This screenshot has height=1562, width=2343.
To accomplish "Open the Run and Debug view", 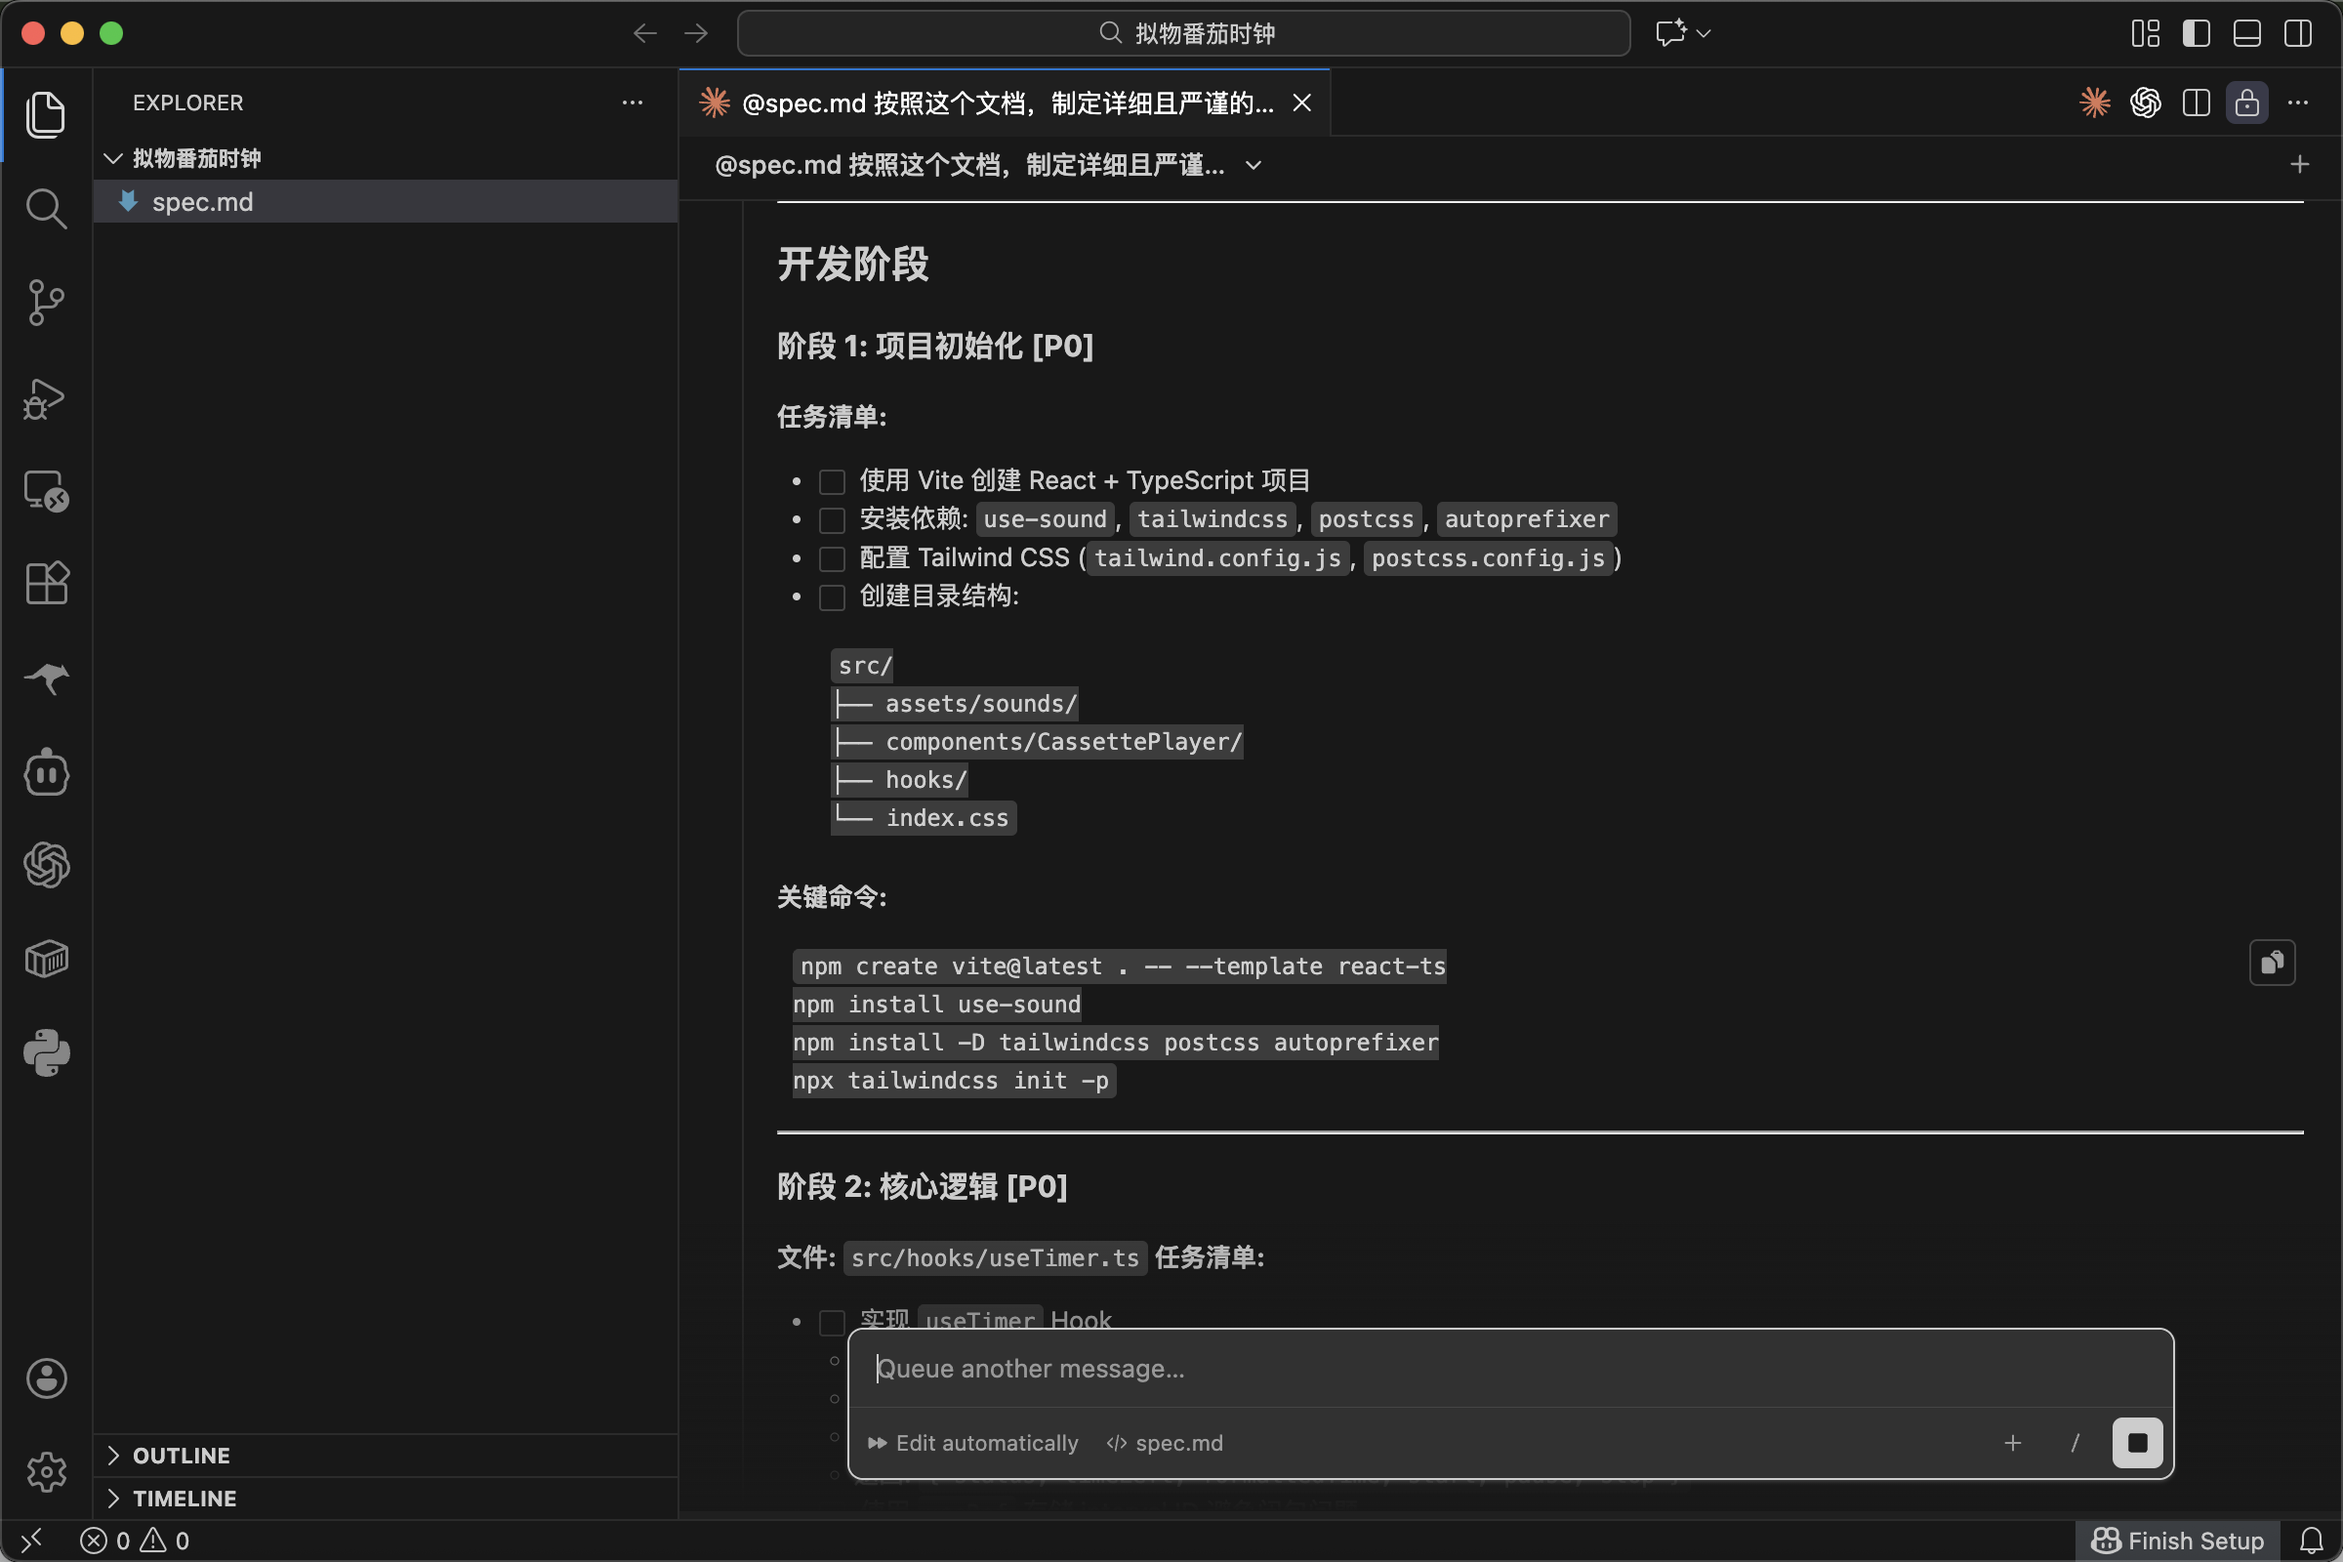I will tap(46, 397).
